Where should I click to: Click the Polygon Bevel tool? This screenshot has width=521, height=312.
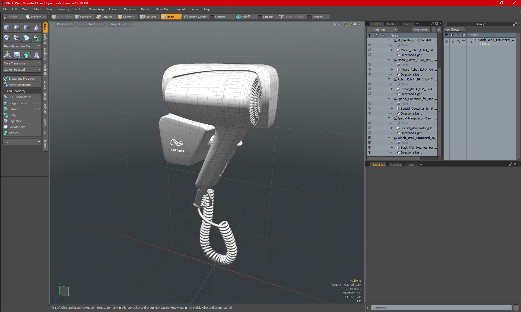click(18, 103)
